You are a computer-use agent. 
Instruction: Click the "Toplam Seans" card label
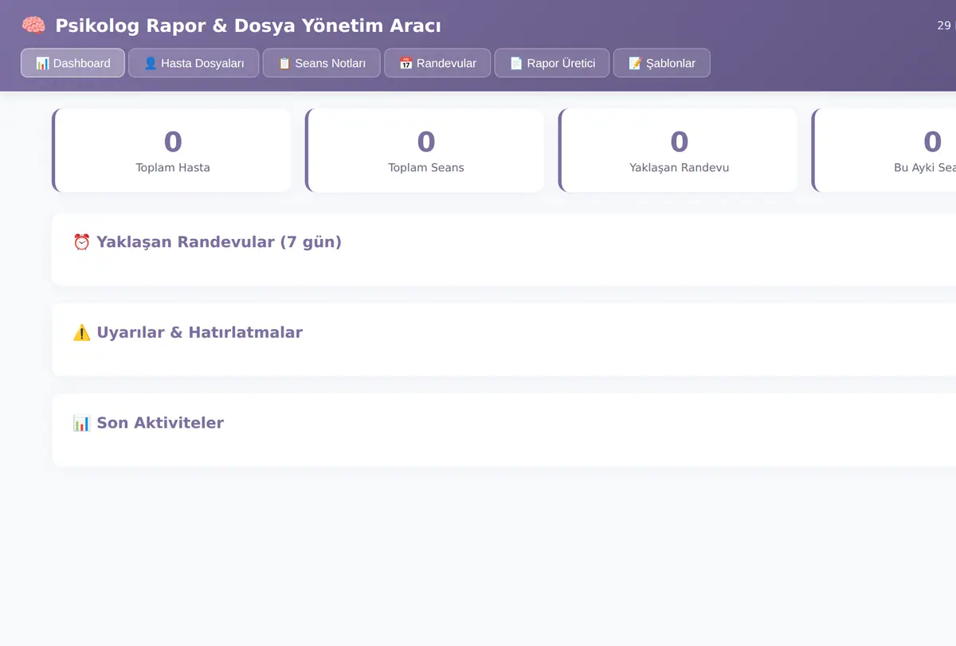[x=426, y=167]
